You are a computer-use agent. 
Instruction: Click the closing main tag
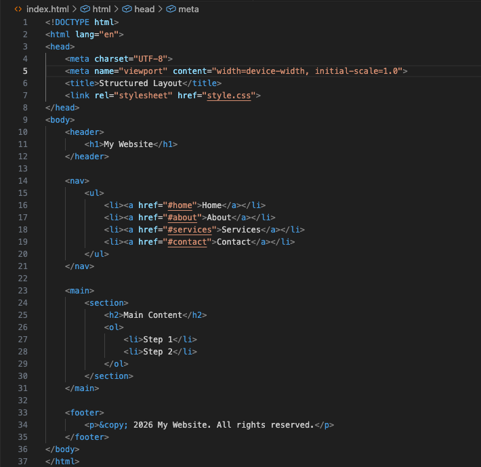tap(82, 388)
